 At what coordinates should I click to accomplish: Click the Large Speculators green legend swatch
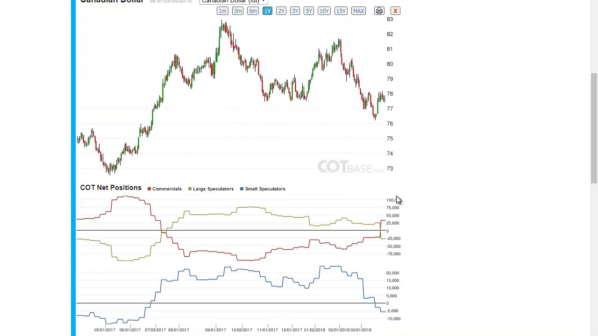(190, 189)
